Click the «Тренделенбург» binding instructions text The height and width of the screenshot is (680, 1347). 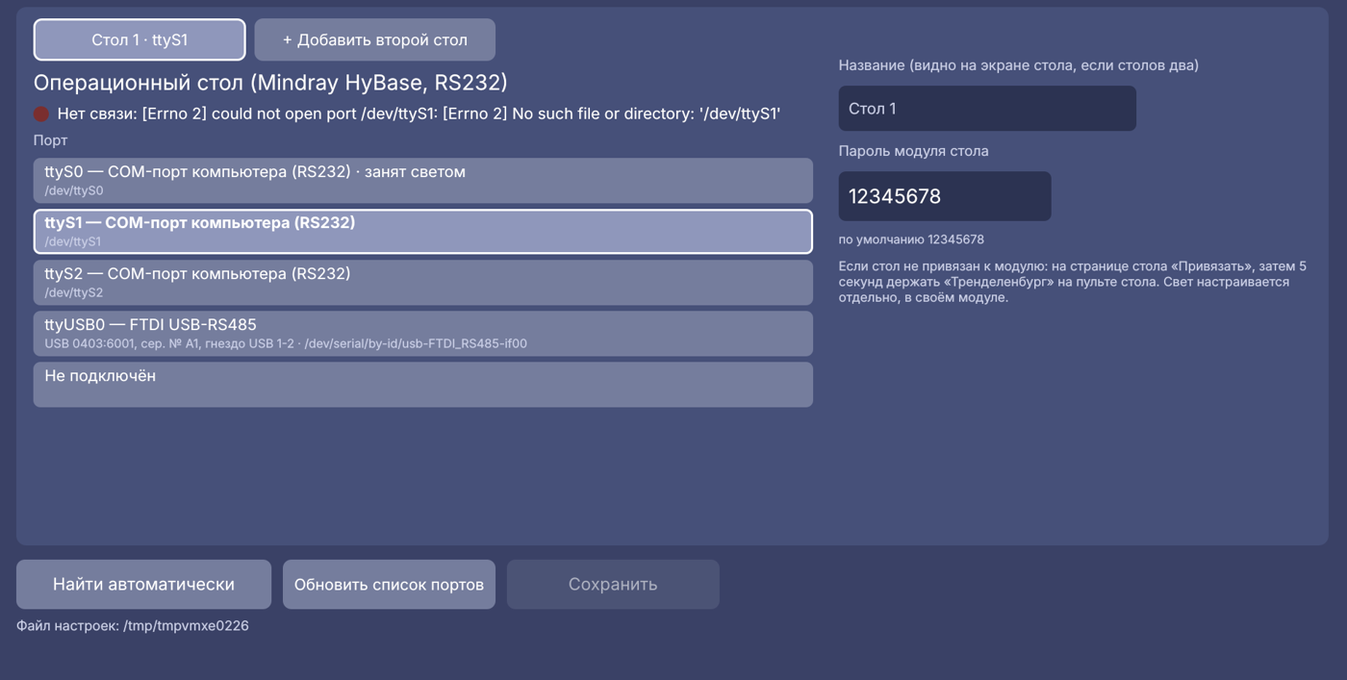1073,282
